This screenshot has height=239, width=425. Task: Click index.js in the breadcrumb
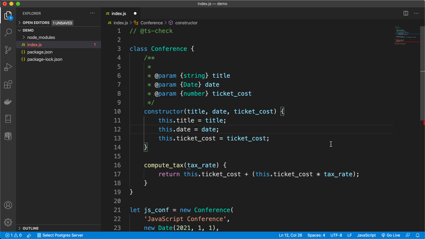[x=121, y=23]
